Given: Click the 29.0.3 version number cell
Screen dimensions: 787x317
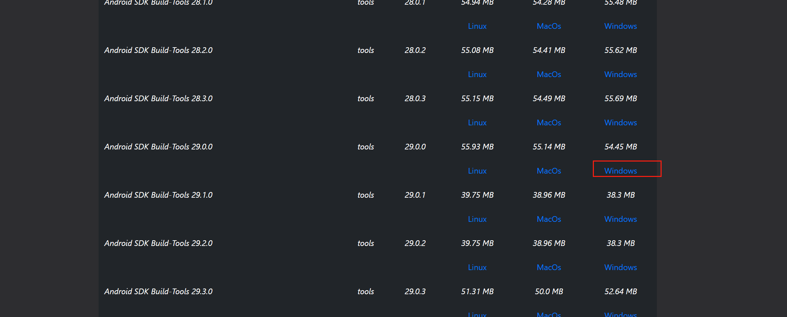Looking at the screenshot, I should tap(415, 292).
